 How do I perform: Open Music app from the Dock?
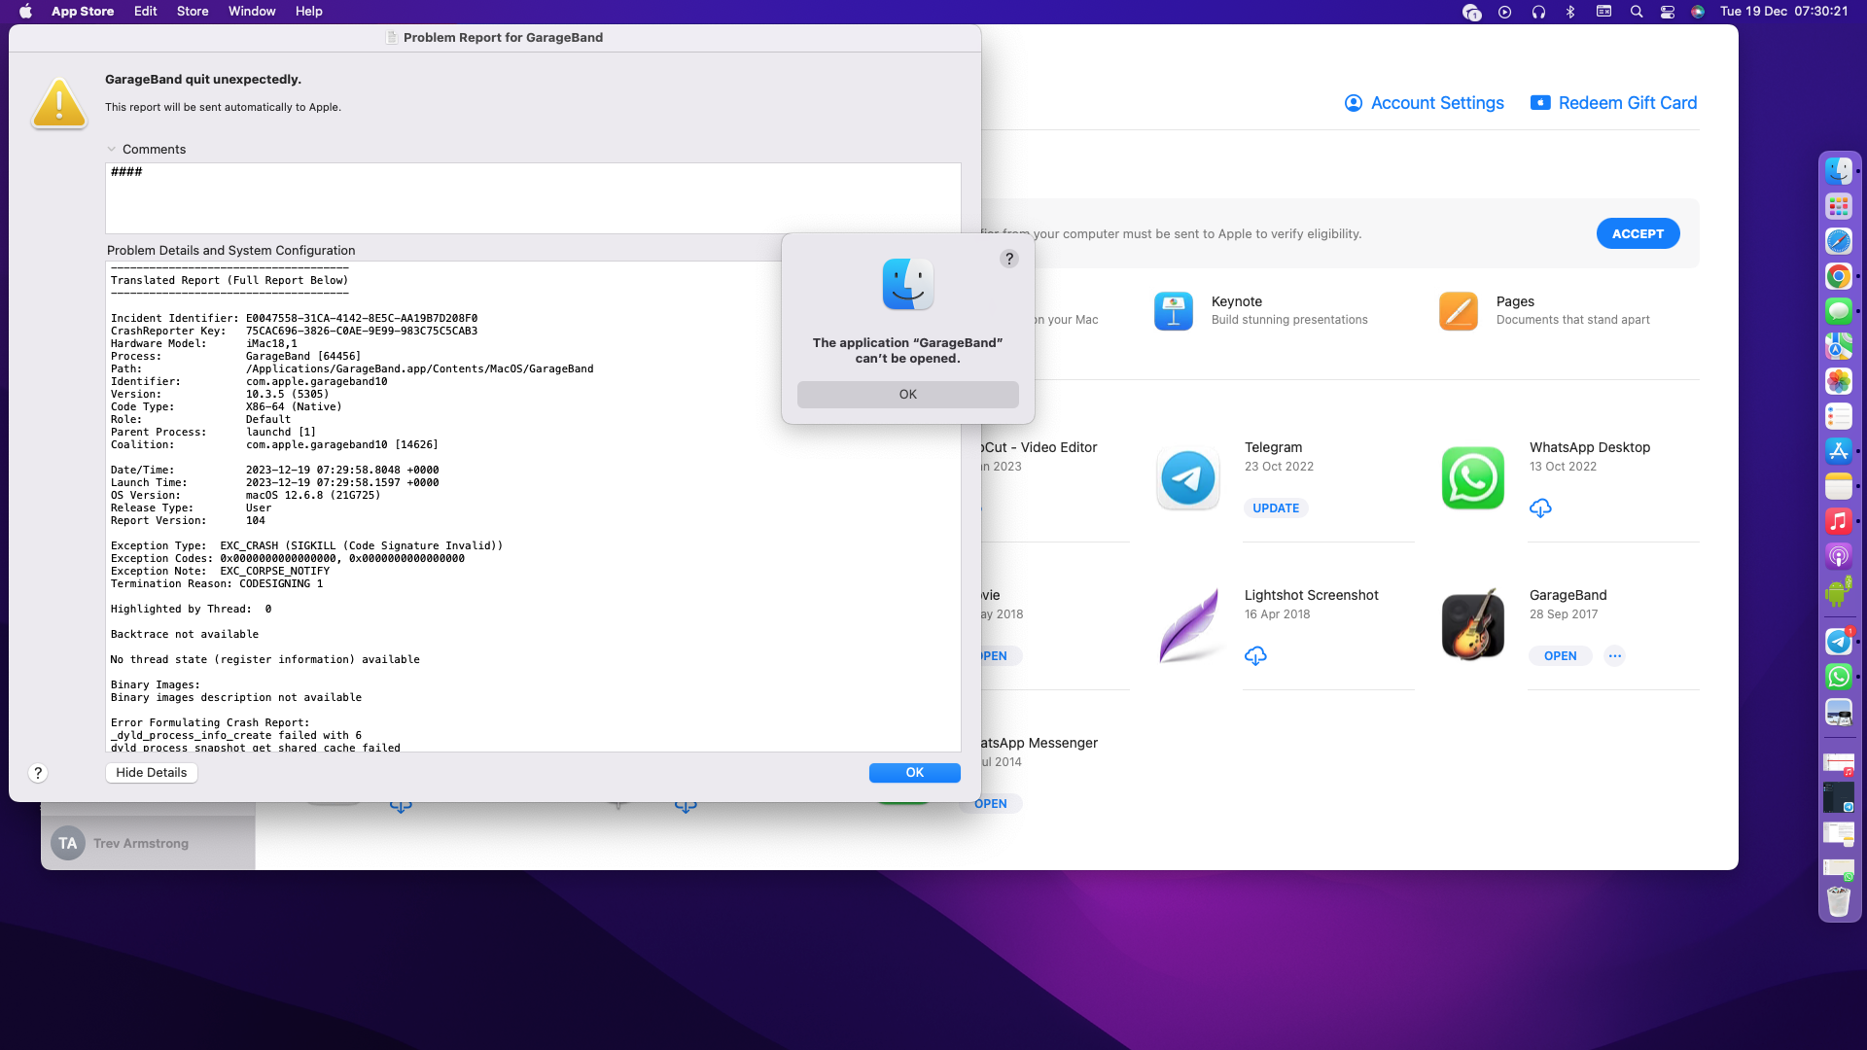pyautogui.click(x=1838, y=521)
